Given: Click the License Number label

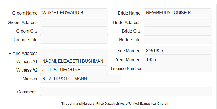Looking at the screenshot, I should point(126,69).
